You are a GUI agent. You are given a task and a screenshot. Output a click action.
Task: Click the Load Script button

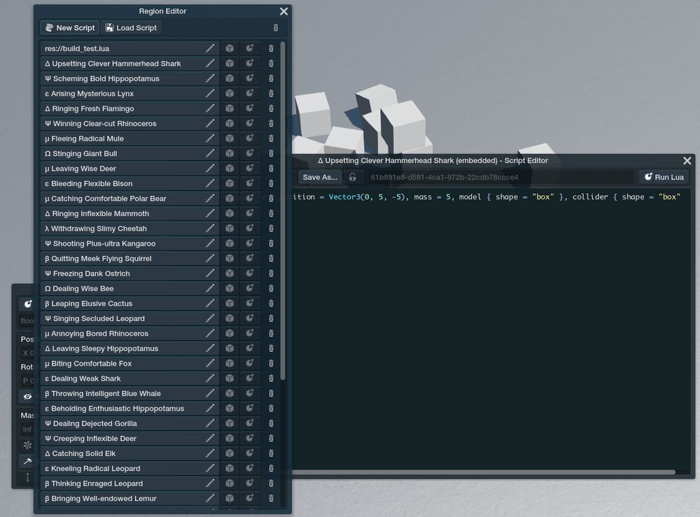[x=131, y=28]
